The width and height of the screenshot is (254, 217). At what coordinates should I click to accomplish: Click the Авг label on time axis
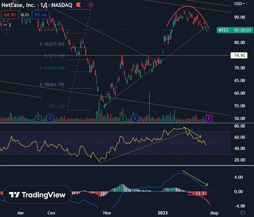coord(21,213)
